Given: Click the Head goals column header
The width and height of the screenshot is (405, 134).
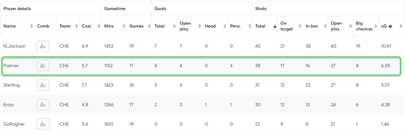Looking at the screenshot, I should point(214,26).
